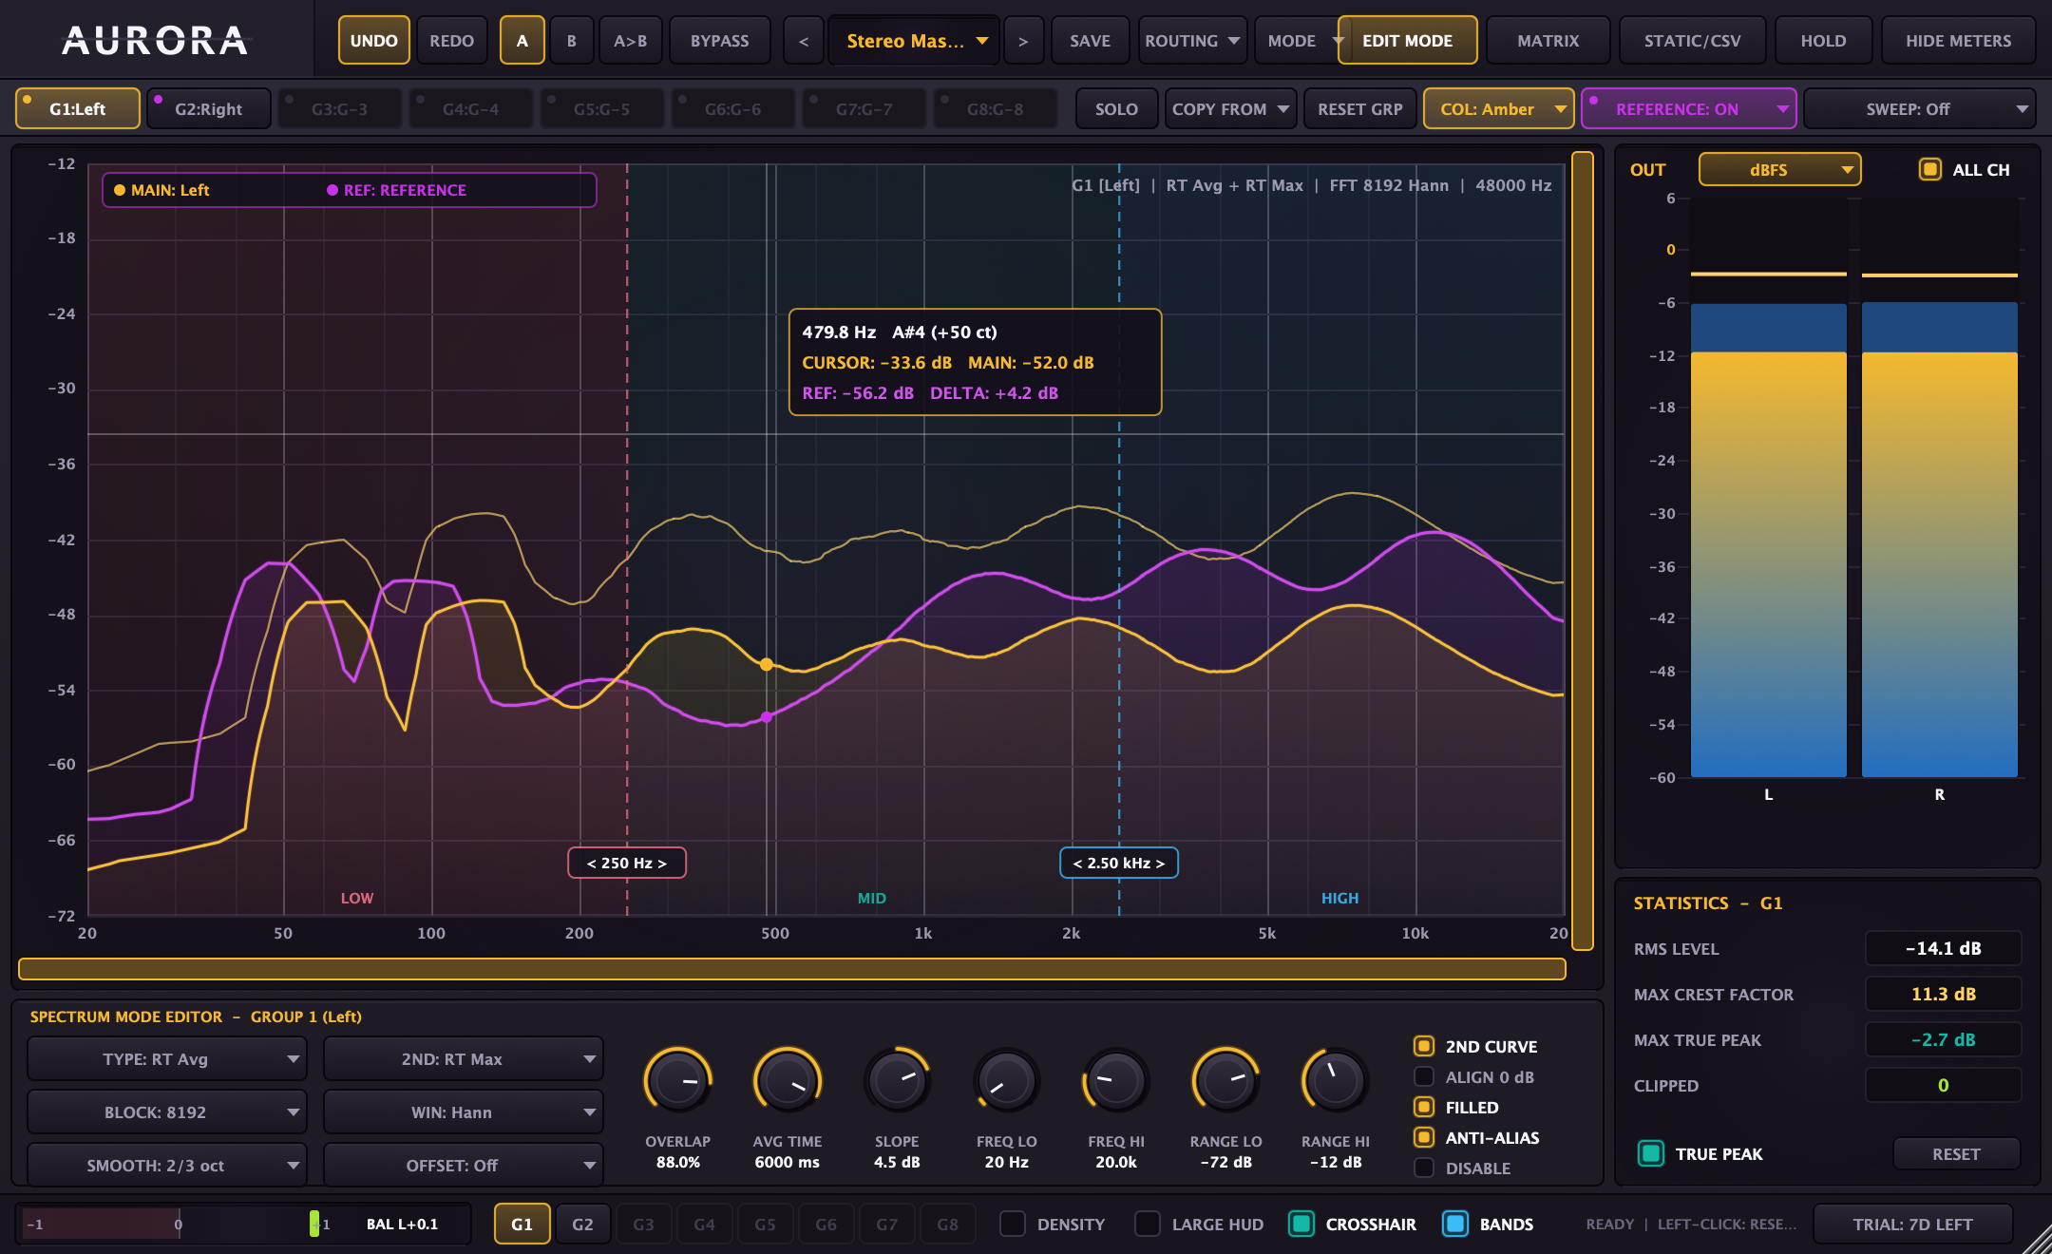Open the OFFSET: Off dropdown
The height and width of the screenshot is (1254, 2052).
click(x=464, y=1165)
